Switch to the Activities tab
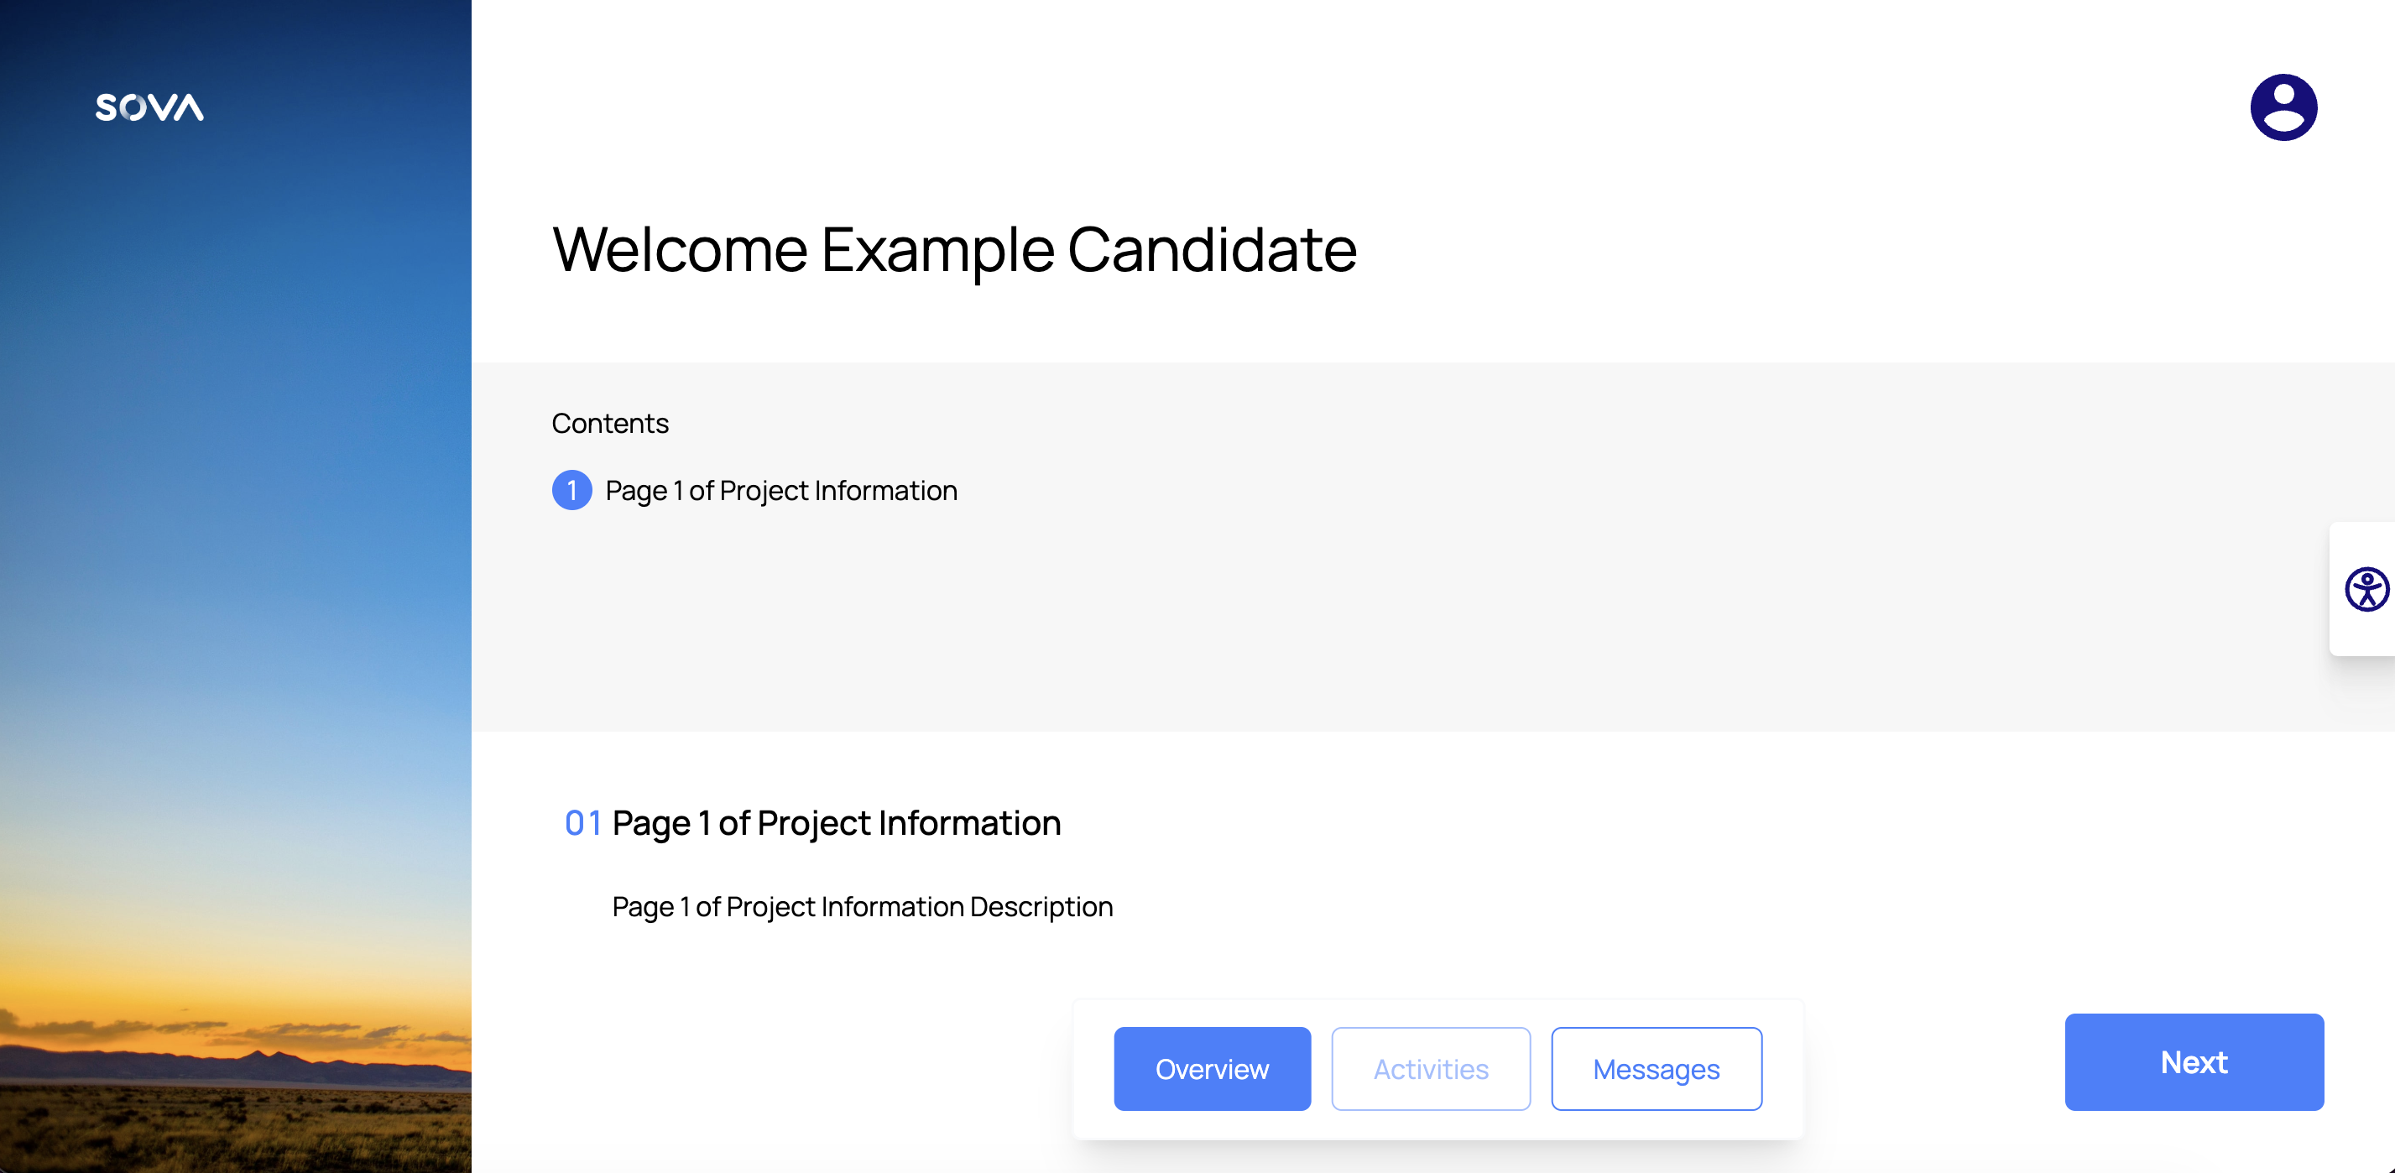 (1431, 1069)
